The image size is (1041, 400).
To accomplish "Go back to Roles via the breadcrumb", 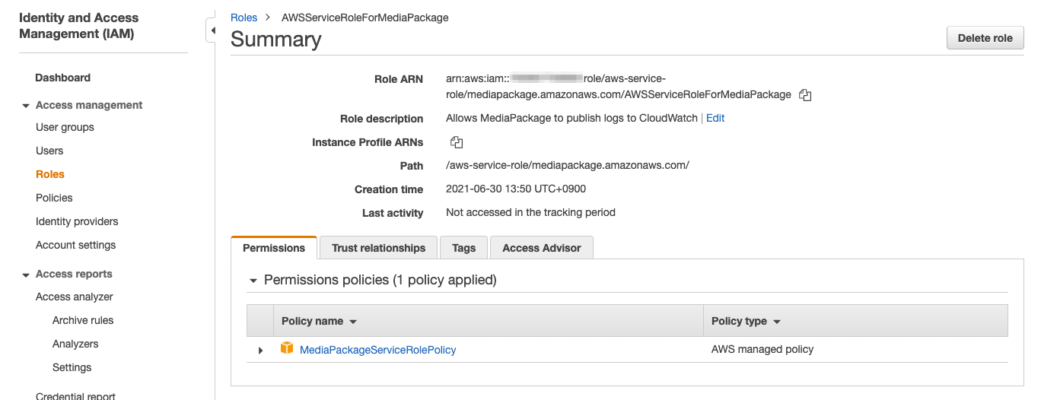I will pos(244,17).
